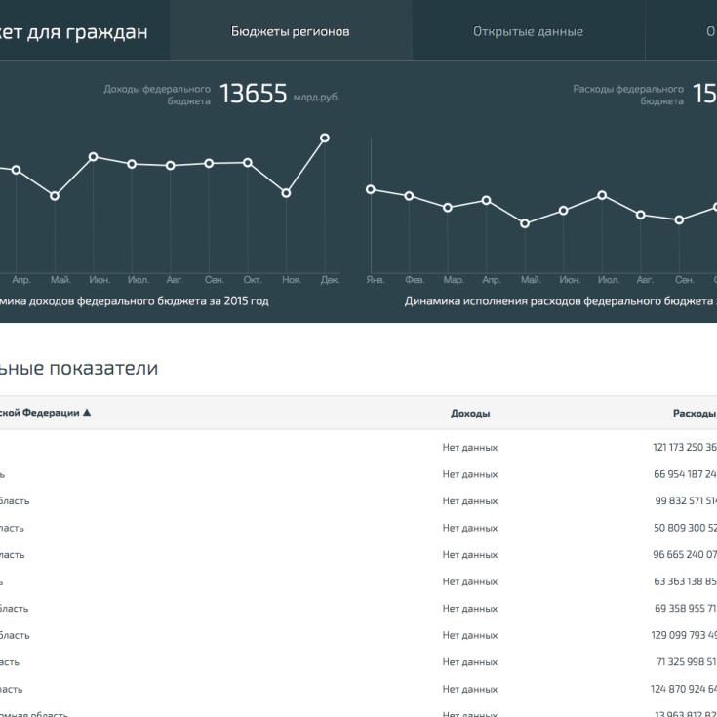The height and width of the screenshot is (717, 717).
Task: Click the Ноя. axis label
Action: (292, 280)
